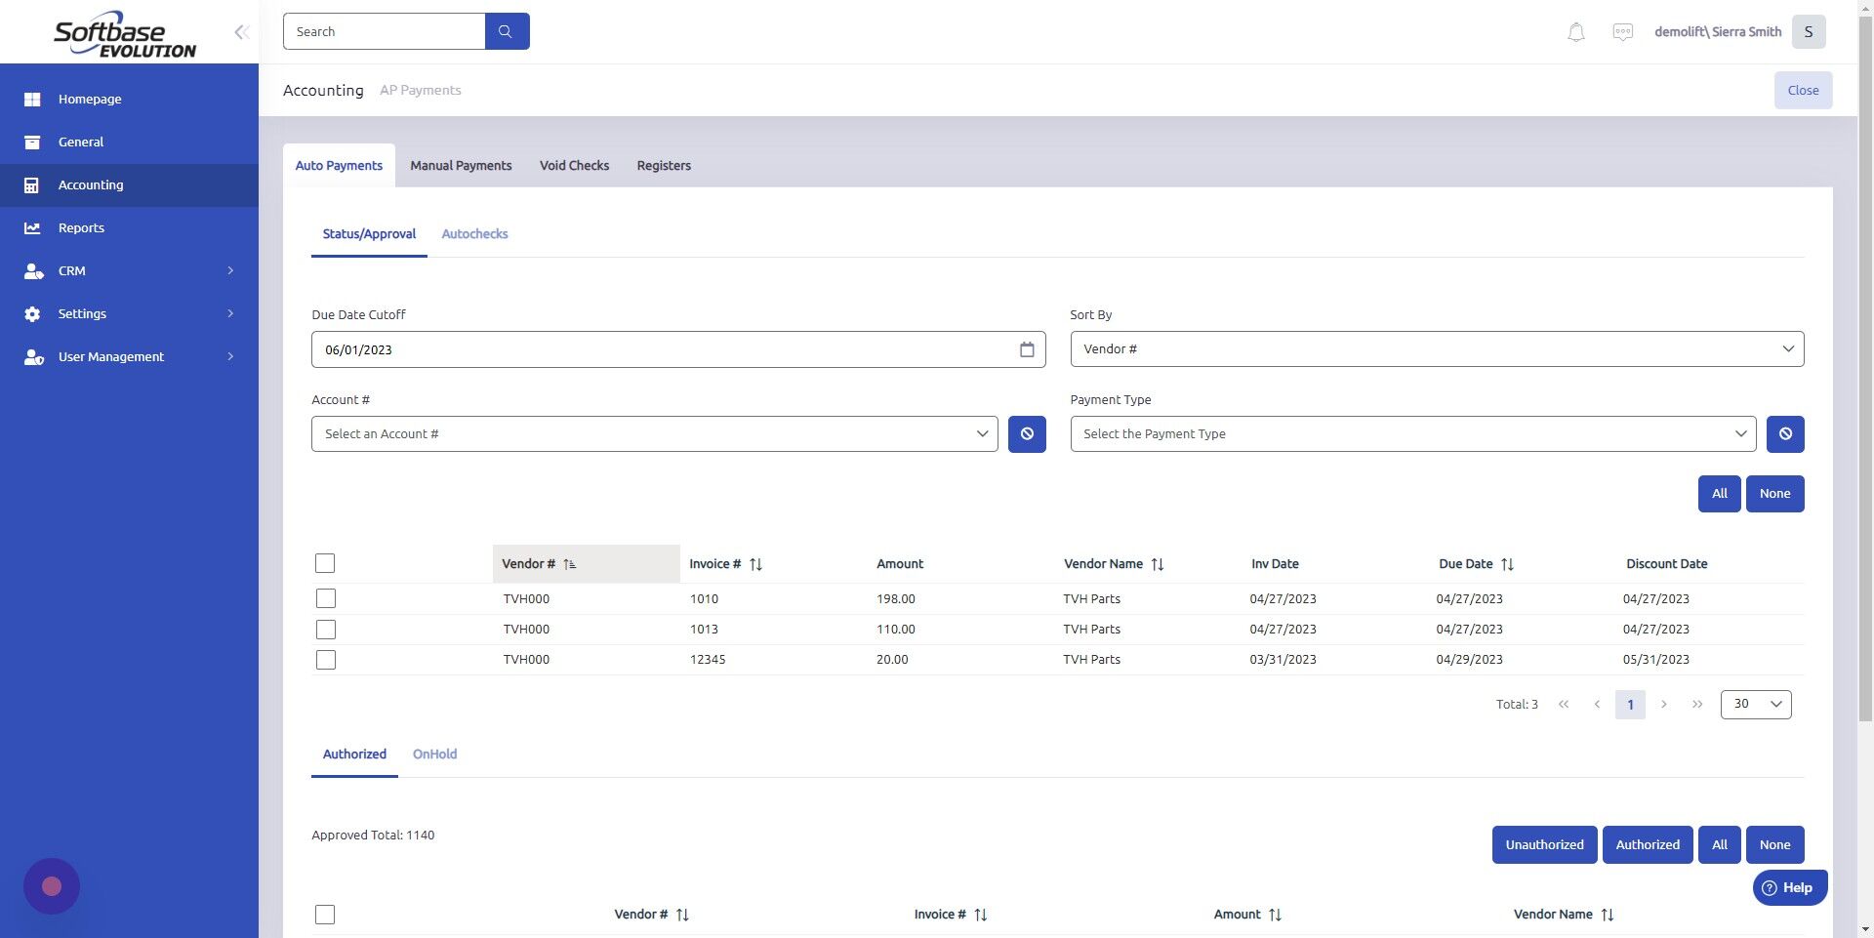The height and width of the screenshot is (938, 1874).
Task: Open the Help widget
Action: [1790, 887]
